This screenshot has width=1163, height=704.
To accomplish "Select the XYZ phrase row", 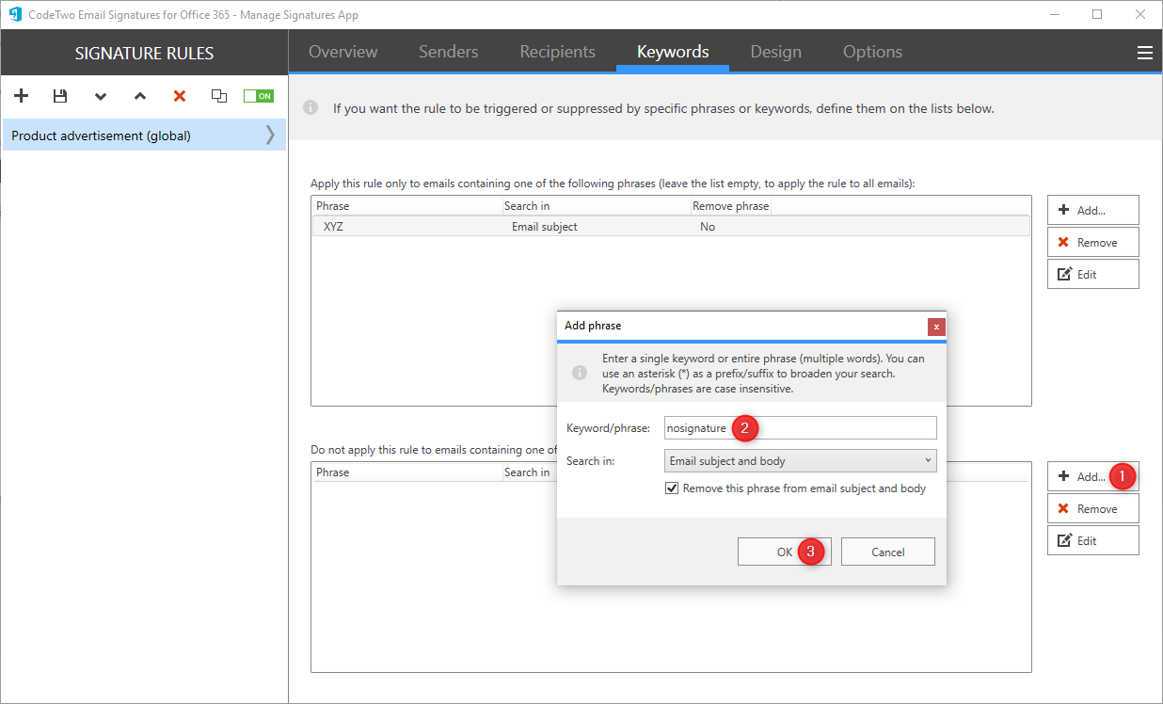I will click(x=423, y=226).
